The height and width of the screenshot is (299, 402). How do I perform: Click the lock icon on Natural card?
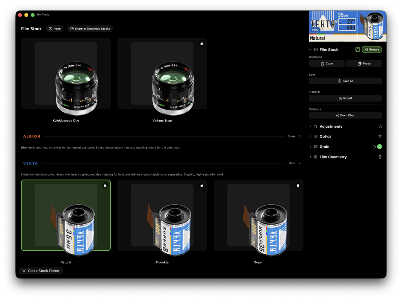pos(105,185)
